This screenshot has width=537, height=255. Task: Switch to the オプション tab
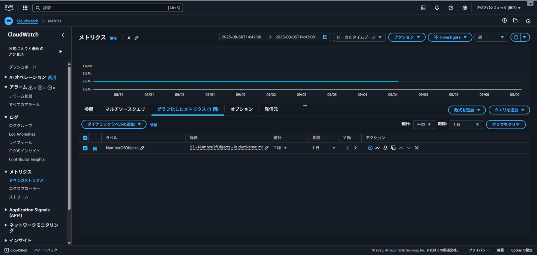point(242,109)
